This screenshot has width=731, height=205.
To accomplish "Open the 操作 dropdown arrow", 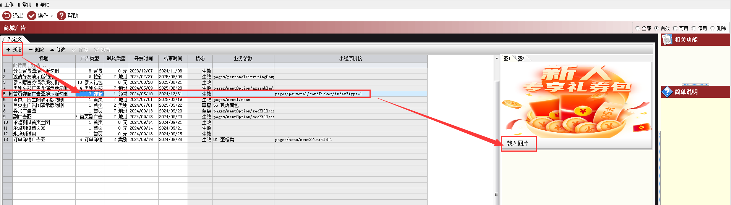I will (52, 16).
